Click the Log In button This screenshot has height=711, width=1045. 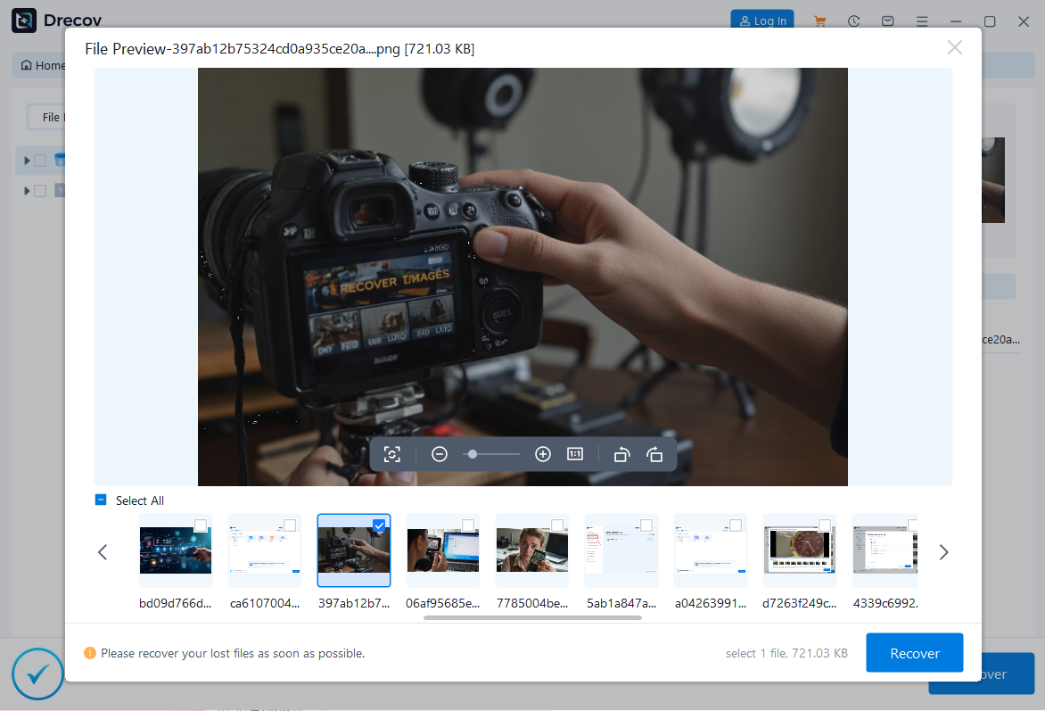click(761, 21)
